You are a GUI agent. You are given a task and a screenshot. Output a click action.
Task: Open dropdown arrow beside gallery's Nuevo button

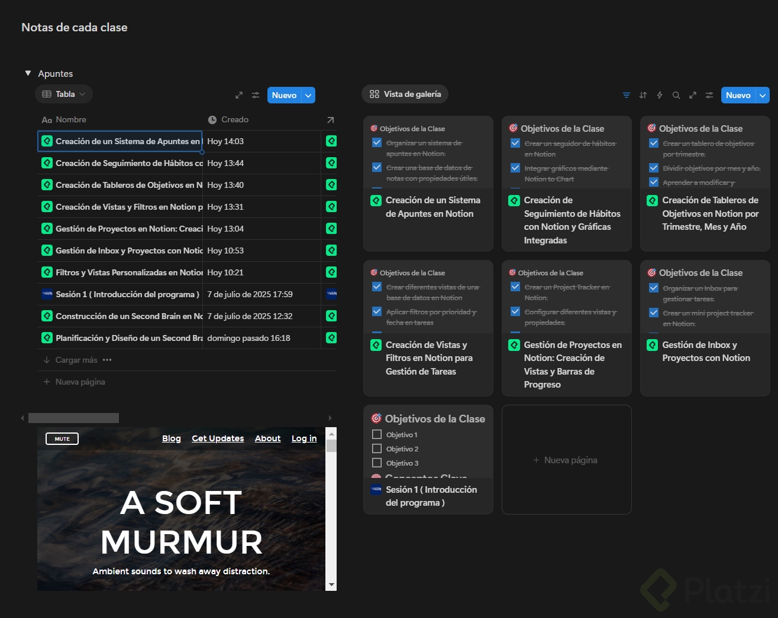763,95
